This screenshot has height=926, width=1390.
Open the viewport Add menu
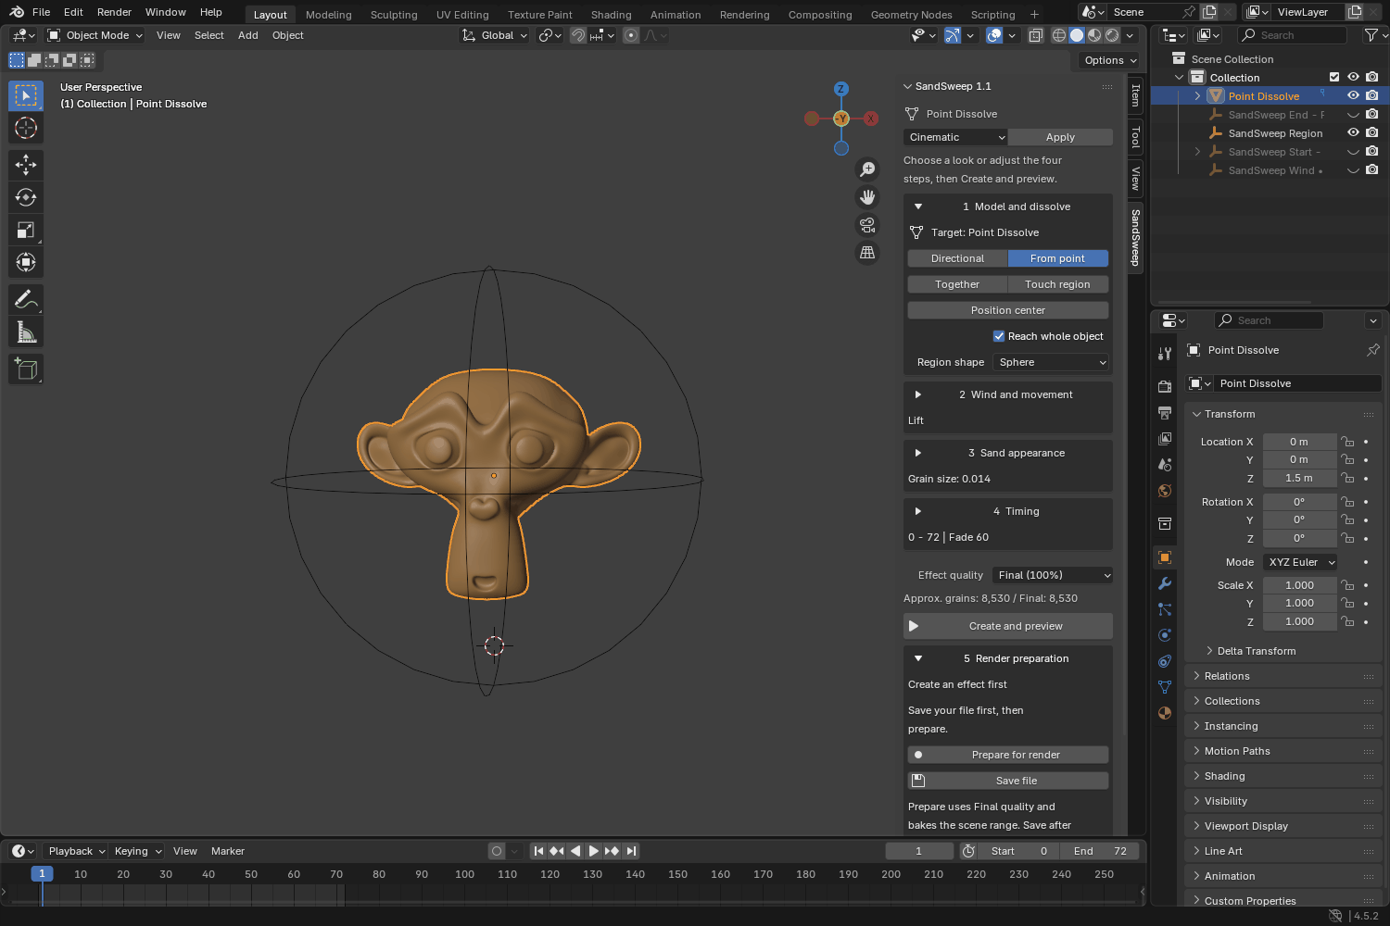click(x=247, y=35)
